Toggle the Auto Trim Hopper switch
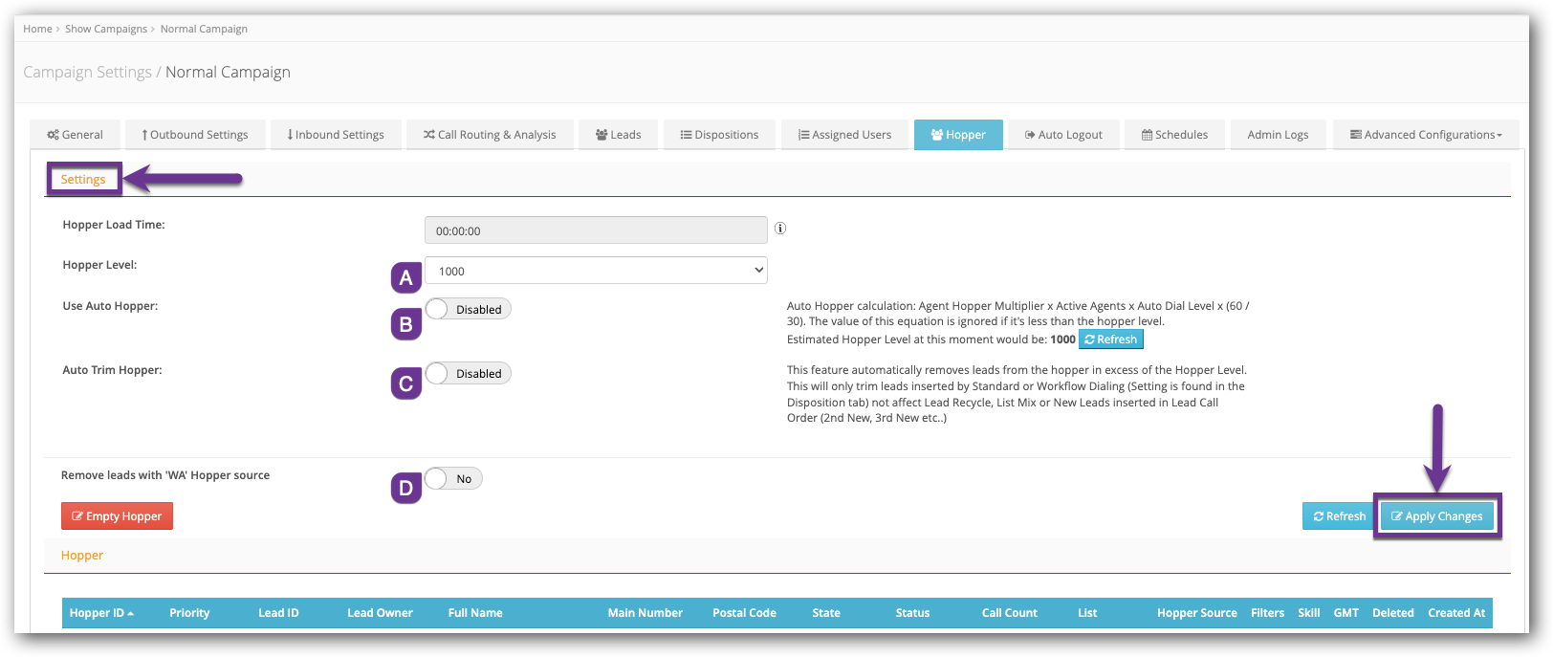The image size is (1553, 657). click(x=468, y=373)
